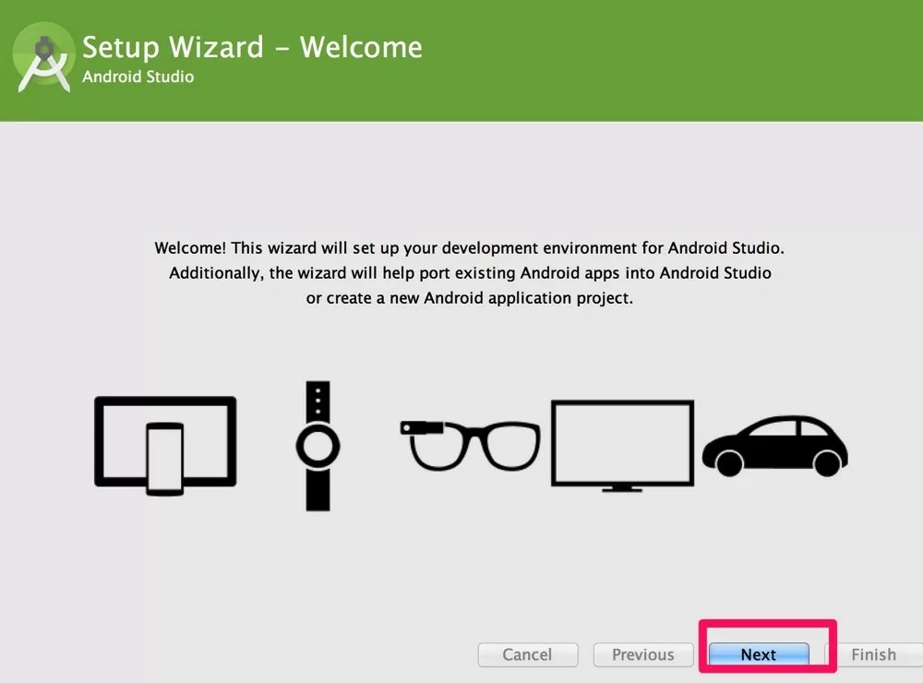Image resolution: width=923 pixels, height=683 pixels.
Task: Click the Finish button
Action: tap(874, 654)
